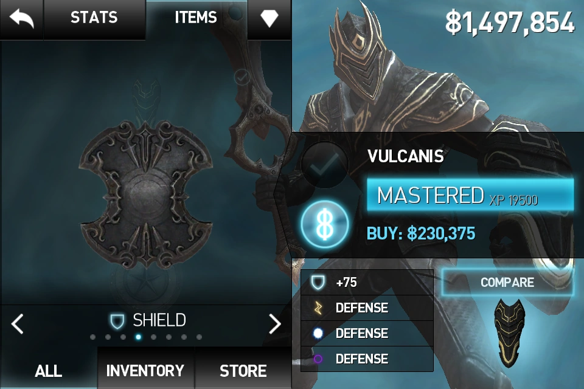Tap the glowing dollar buy icon
The width and height of the screenshot is (584, 389).
(x=325, y=224)
